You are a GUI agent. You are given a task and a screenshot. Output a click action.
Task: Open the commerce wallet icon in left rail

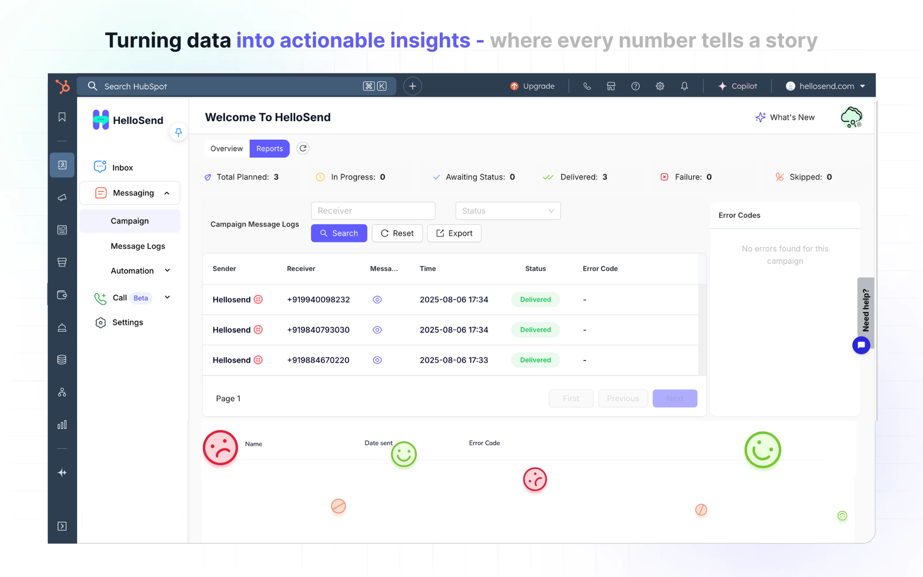pos(62,295)
